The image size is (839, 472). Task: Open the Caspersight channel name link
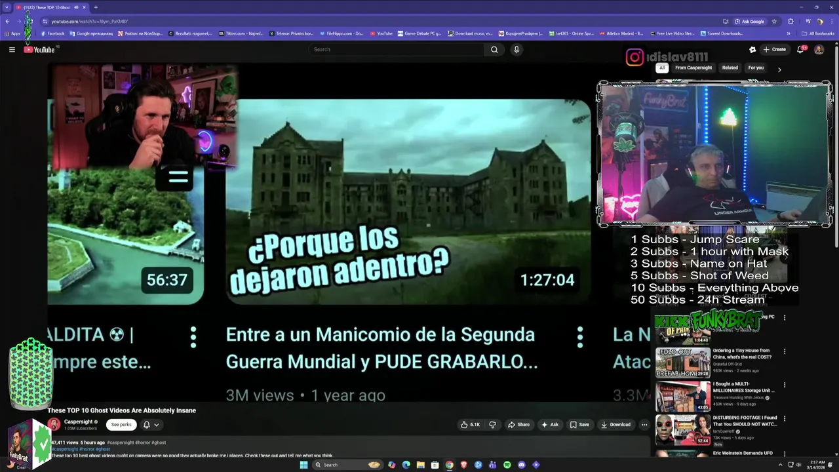78,422
